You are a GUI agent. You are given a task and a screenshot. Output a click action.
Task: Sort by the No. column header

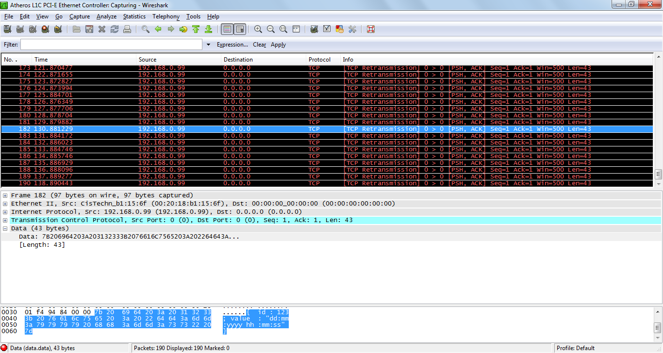pos(17,60)
